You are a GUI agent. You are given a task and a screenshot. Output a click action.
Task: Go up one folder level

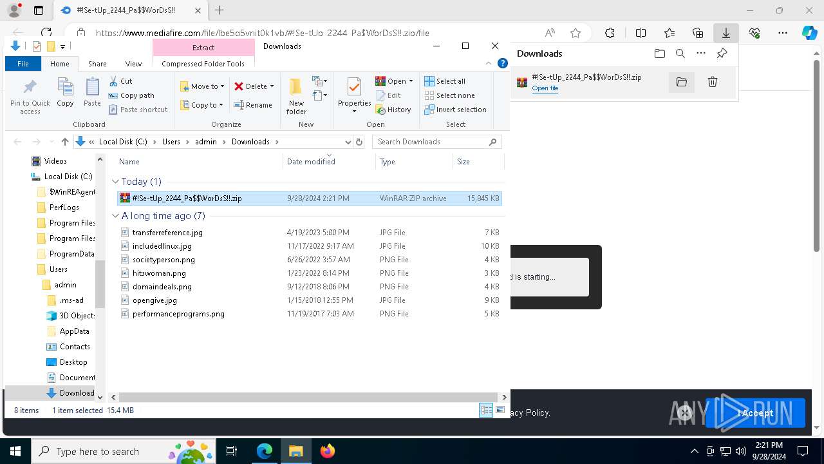coord(64,142)
